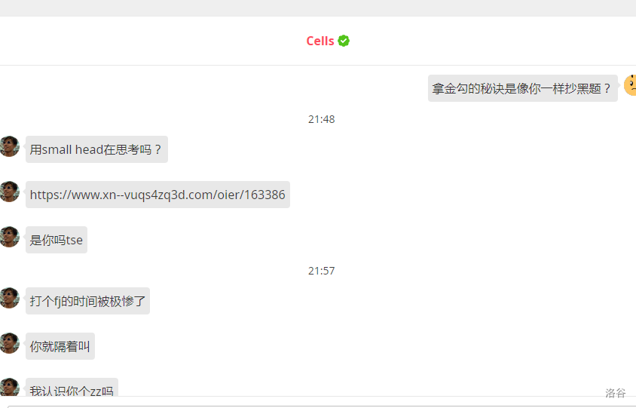Click the 21:57 timestamp label

321,271
